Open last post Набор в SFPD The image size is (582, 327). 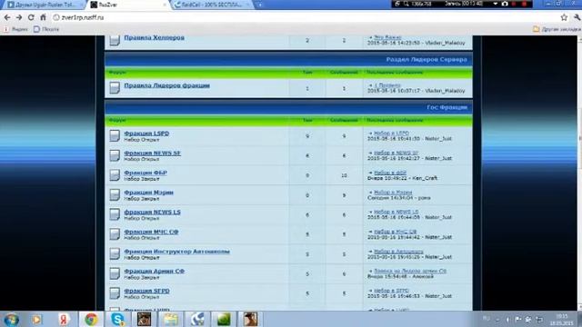[391, 291]
